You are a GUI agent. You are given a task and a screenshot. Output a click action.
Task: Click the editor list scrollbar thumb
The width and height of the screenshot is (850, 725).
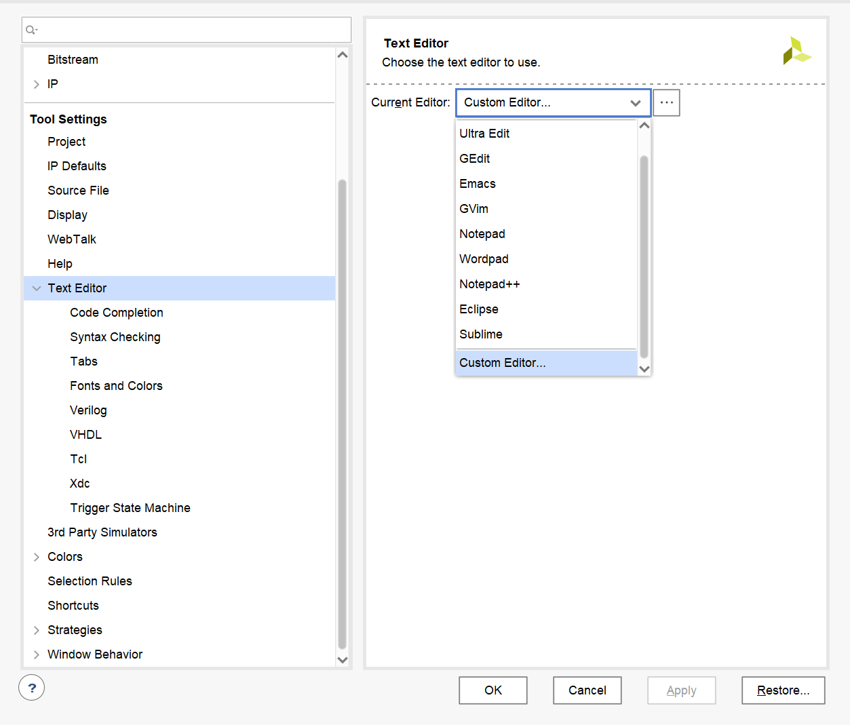click(644, 256)
